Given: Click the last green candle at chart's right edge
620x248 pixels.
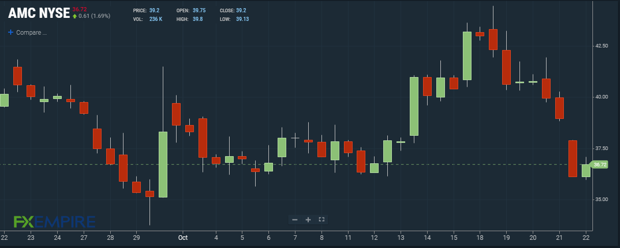Looking at the screenshot, I should pyautogui.click(x=586, y=170).
